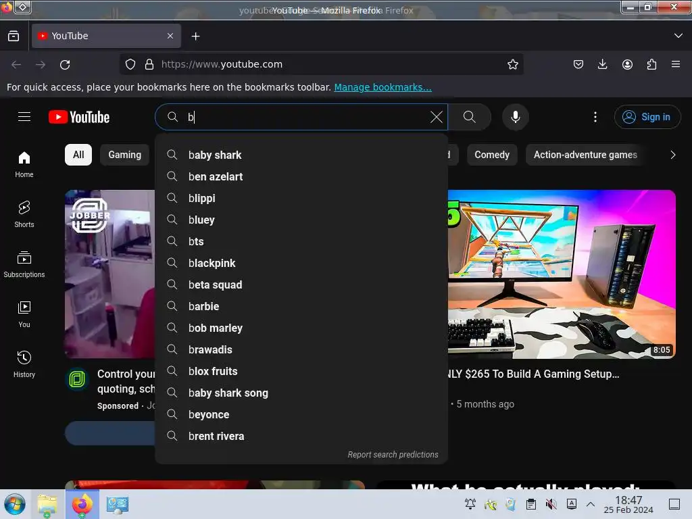The image size is (692, 519).
Task: Clear the search box with the X icon
Action: 436,117
